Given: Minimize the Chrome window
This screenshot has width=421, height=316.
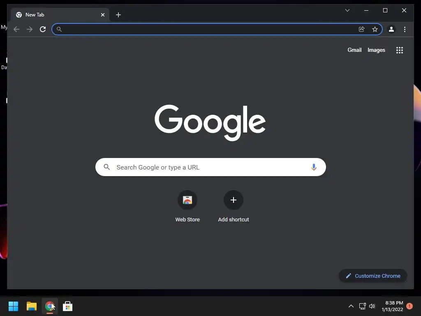Looking at the screenshot, I should [366, 10].
